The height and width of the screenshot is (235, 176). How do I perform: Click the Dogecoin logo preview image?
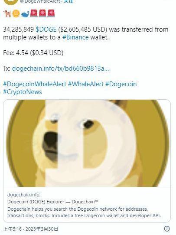(x=87, y=143)
